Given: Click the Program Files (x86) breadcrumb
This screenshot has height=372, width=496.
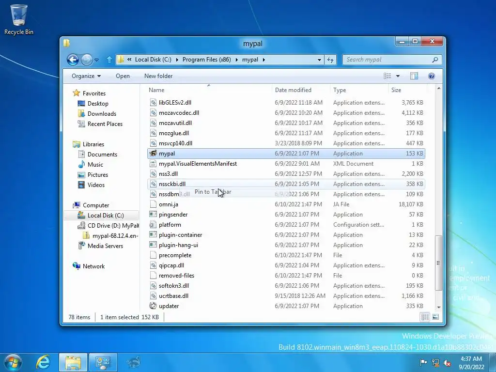Looking at the screenshot, I should click(206, 60).
